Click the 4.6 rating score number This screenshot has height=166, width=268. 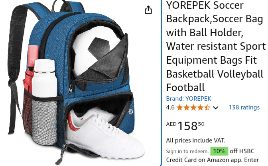point(170,107)
